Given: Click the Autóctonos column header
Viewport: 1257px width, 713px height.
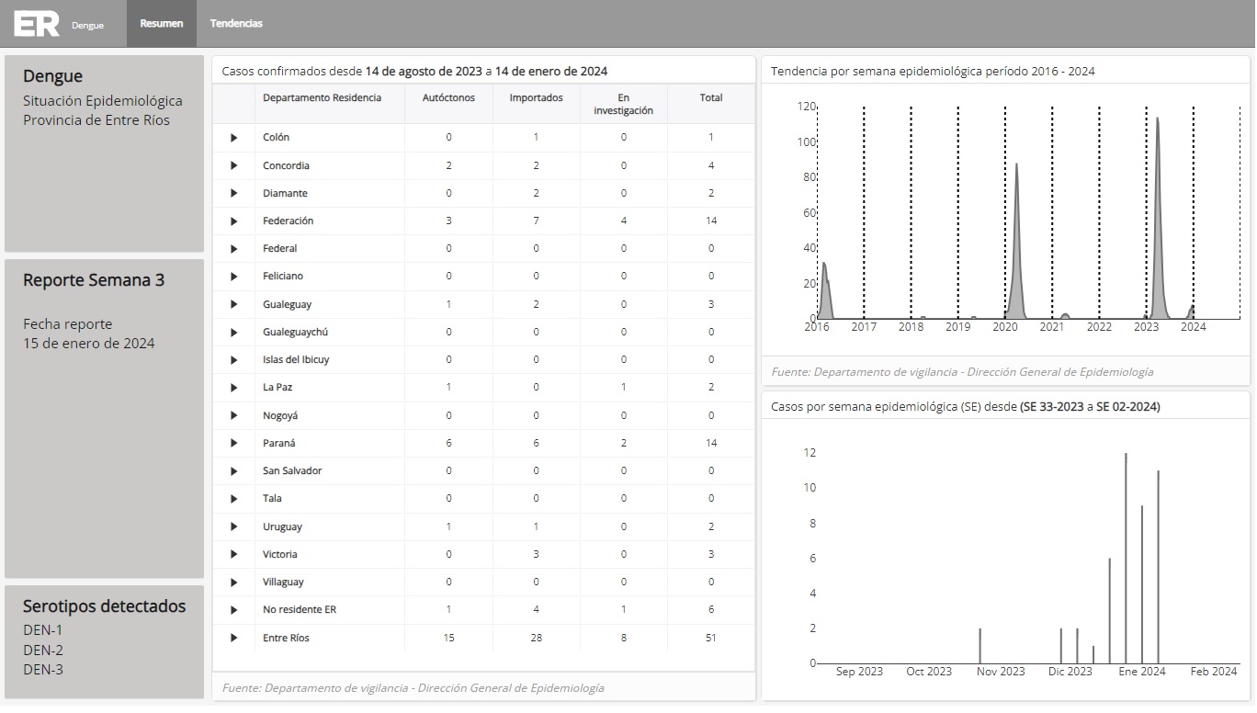Looking at the screenshot, I should point(448,98).
